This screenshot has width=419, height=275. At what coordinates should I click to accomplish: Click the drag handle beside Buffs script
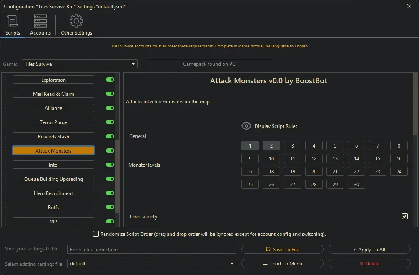[7, 207]
